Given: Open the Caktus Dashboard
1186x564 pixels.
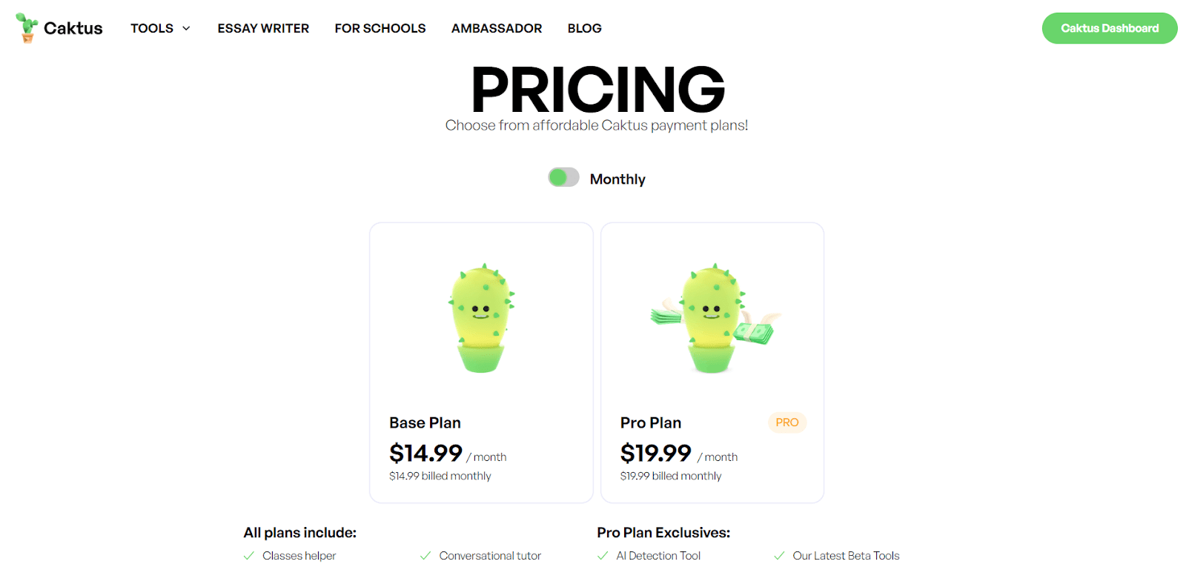Looking at the screenshot, I should click(x=1109, y=27).
